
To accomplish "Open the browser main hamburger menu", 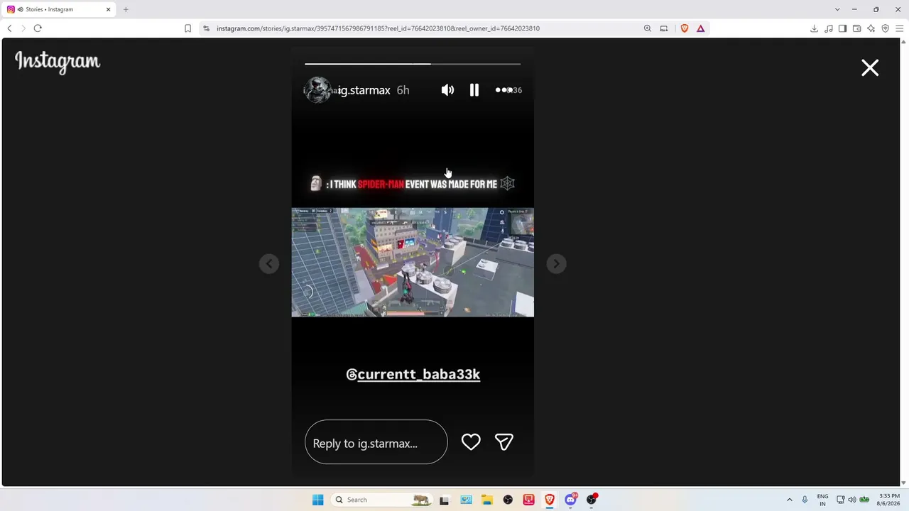I will (899, 28).
